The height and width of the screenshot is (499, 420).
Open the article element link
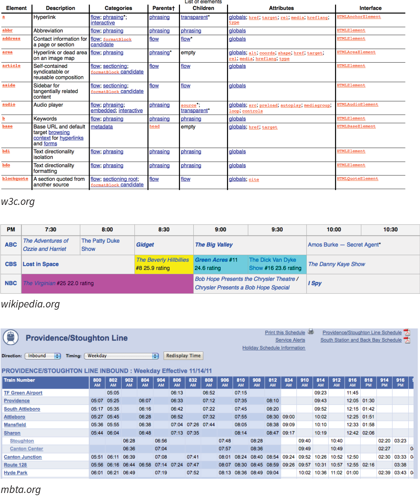point(11,66)
